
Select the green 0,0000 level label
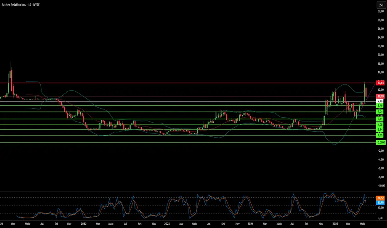pyautogui.click(x=381, y=143)
